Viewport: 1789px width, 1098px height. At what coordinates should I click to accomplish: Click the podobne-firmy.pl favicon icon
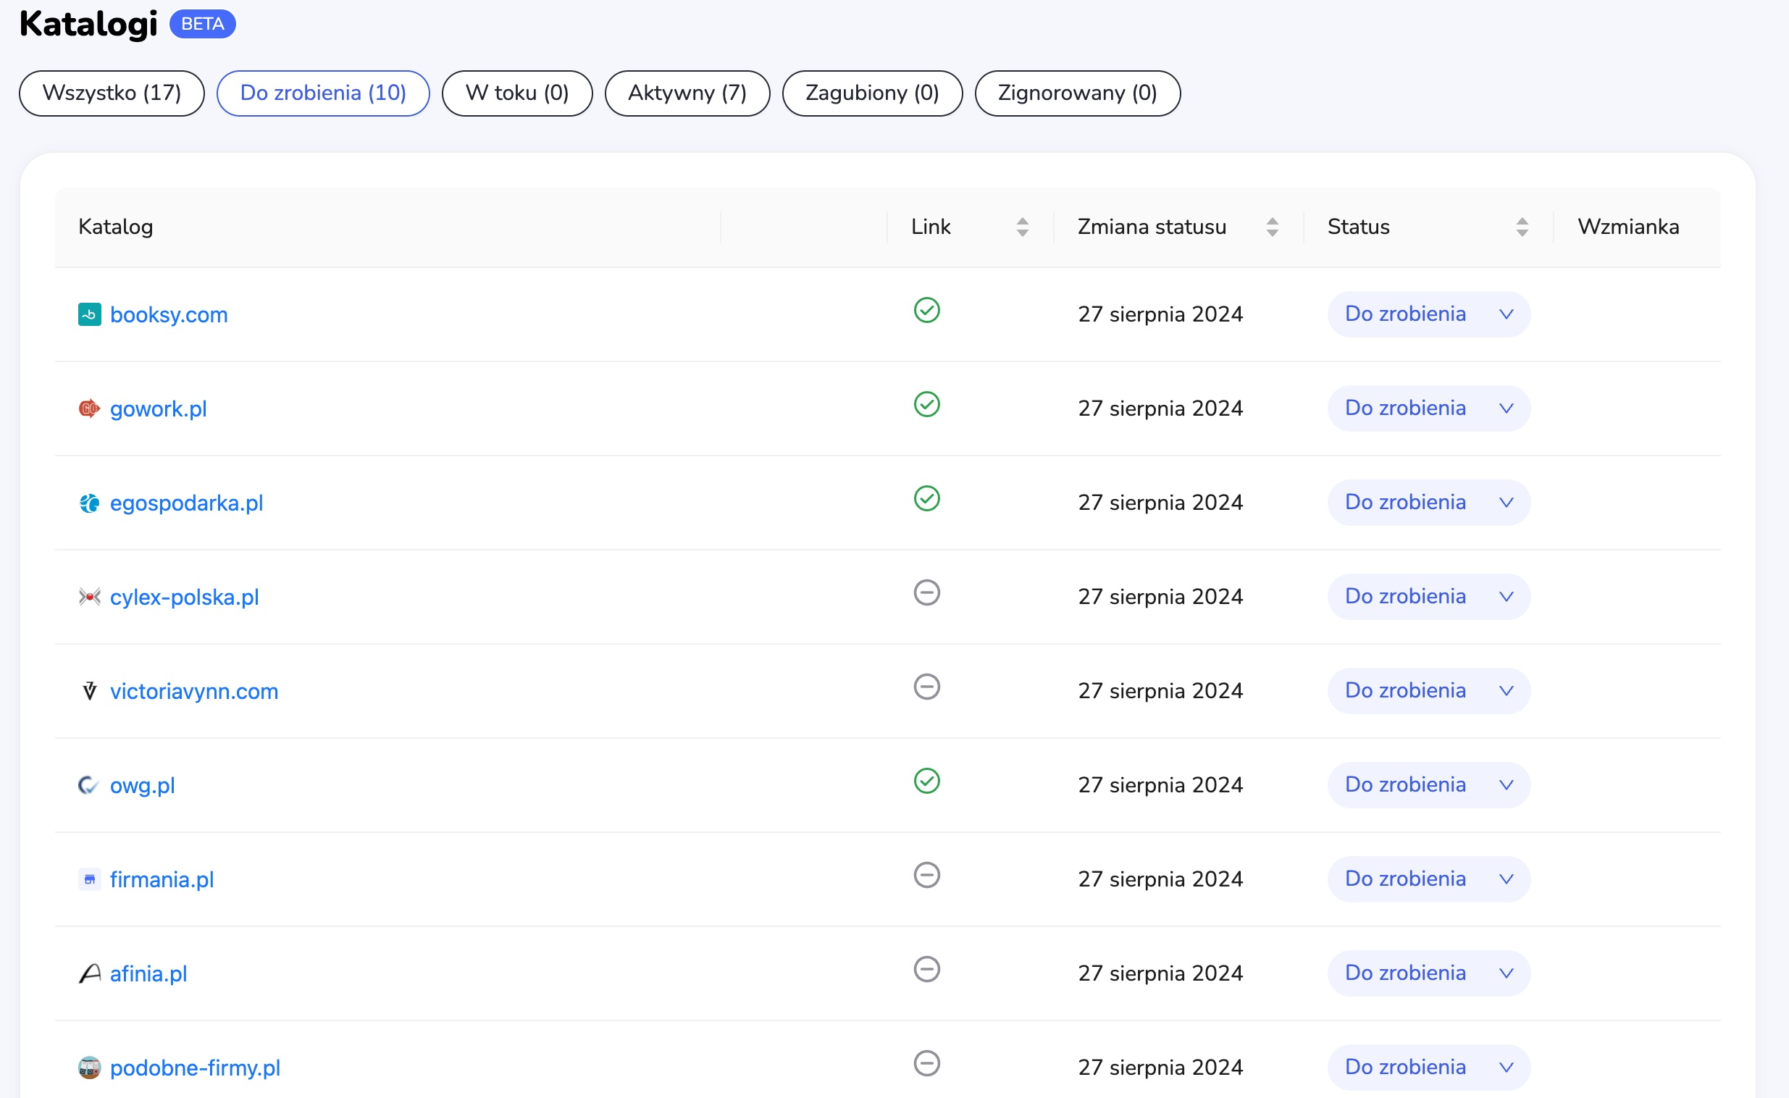[x=89, y=1068]
